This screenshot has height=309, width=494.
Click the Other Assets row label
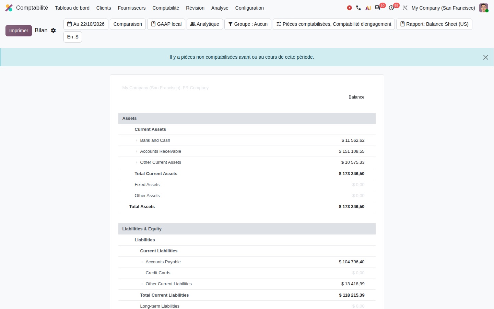pyautogui.click(x=147, y=196)
